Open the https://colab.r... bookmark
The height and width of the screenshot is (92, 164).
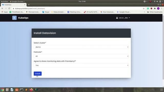coord(58,12)
